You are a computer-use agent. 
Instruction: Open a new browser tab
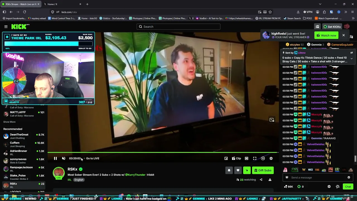(x=87, y=4)
